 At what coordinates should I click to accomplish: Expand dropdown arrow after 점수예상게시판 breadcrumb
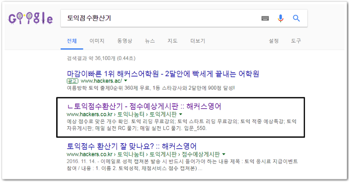pyautogui.click(x=224, y=154)
